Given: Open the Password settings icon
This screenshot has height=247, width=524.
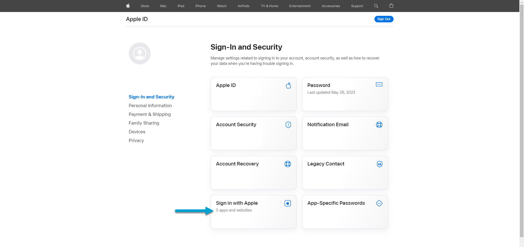Looking at the screenshot, I should pyautogui.click(x=379, y=84).
